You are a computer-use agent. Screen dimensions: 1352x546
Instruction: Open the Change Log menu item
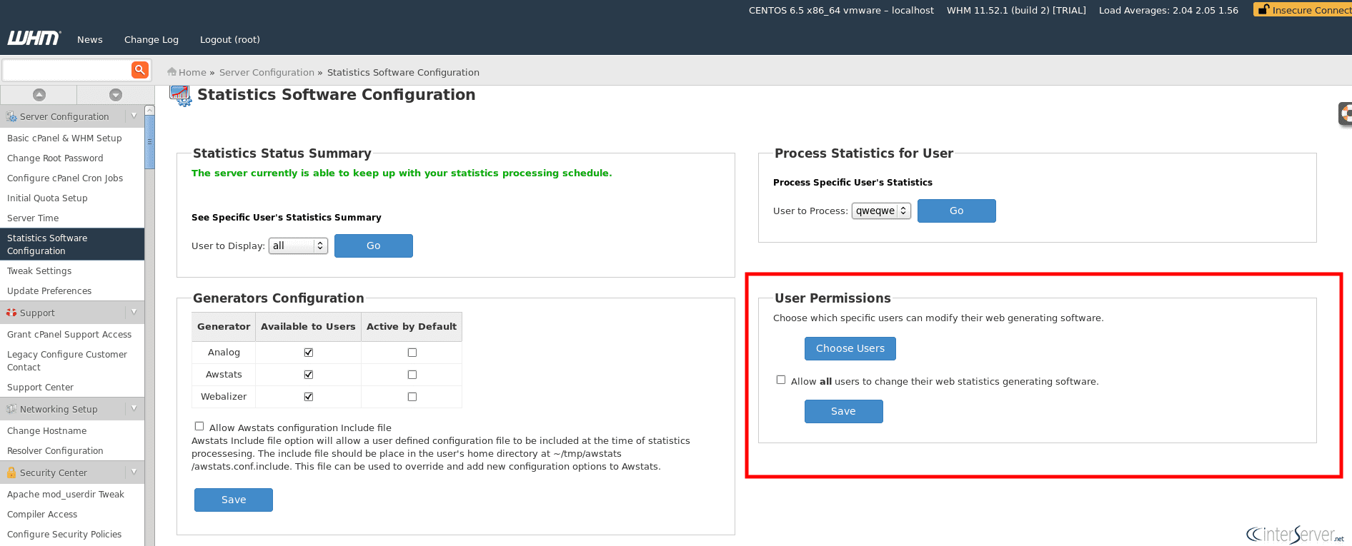[x=151, y=40]
